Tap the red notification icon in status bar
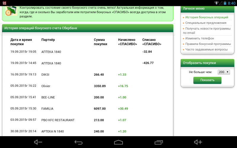Viewport: 237px width, 148px height. click(4, 3)
